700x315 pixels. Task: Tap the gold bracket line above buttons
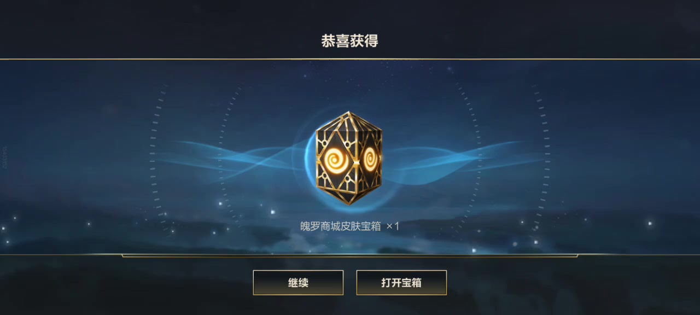click(x=350, y=255)
